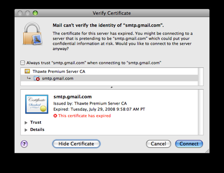Click the expired smtp.gmail.com certificate icon with red X
This screenshot has width=224, height=173.
[x=37, y=78]
